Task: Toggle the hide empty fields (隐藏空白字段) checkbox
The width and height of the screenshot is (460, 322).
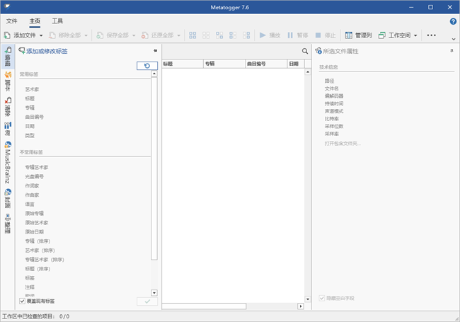Action: (x=323, y=298)
